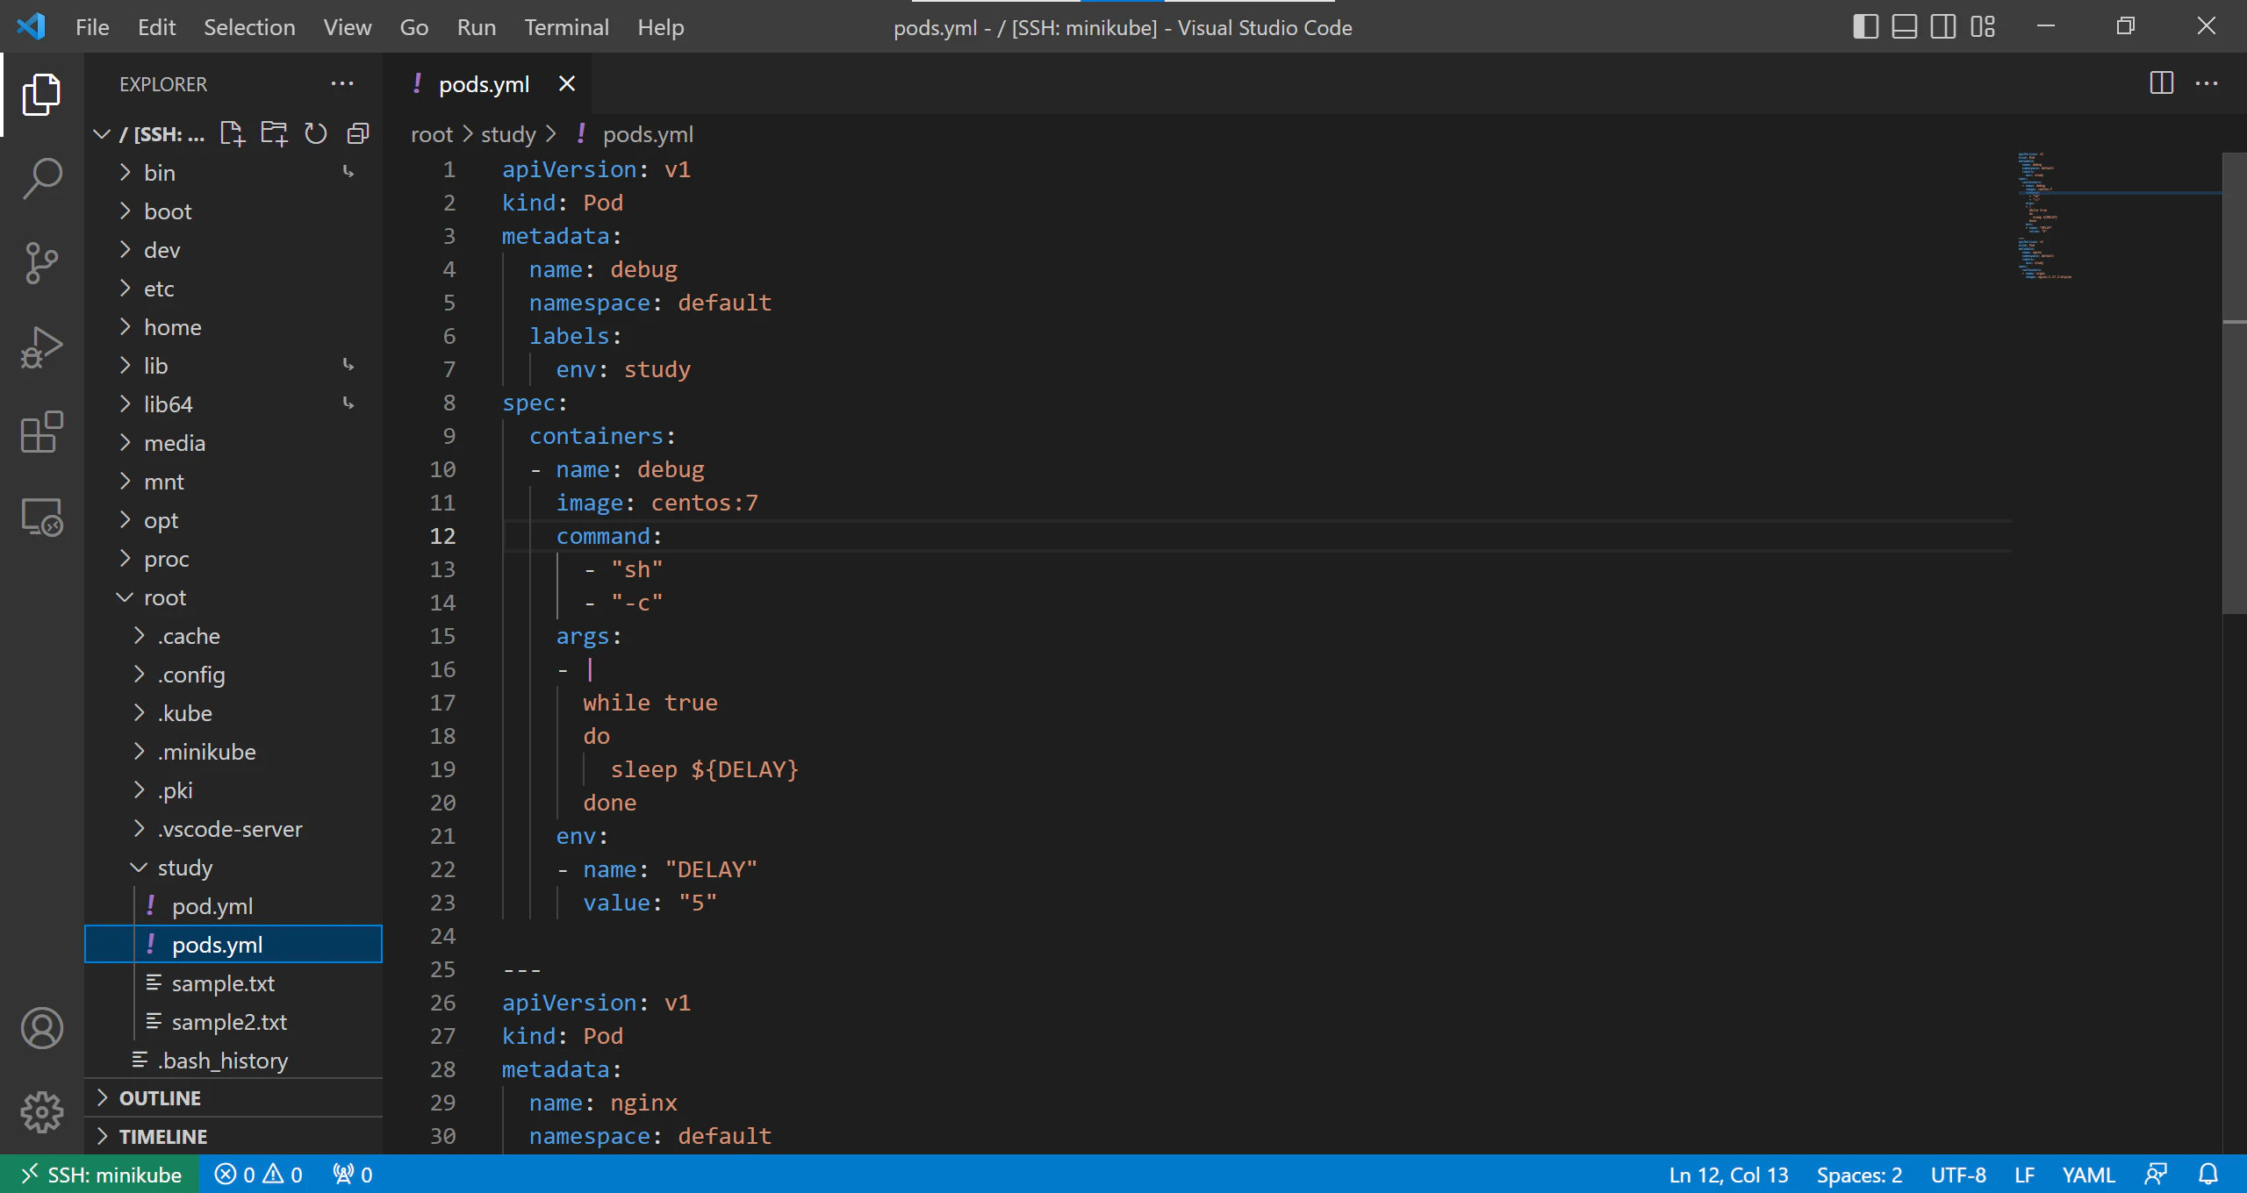Open the Manage gear menu
Image resolution: width=2247 pixels, height=1193 pixels.
pyautogui.click(x=41, y=1112)
